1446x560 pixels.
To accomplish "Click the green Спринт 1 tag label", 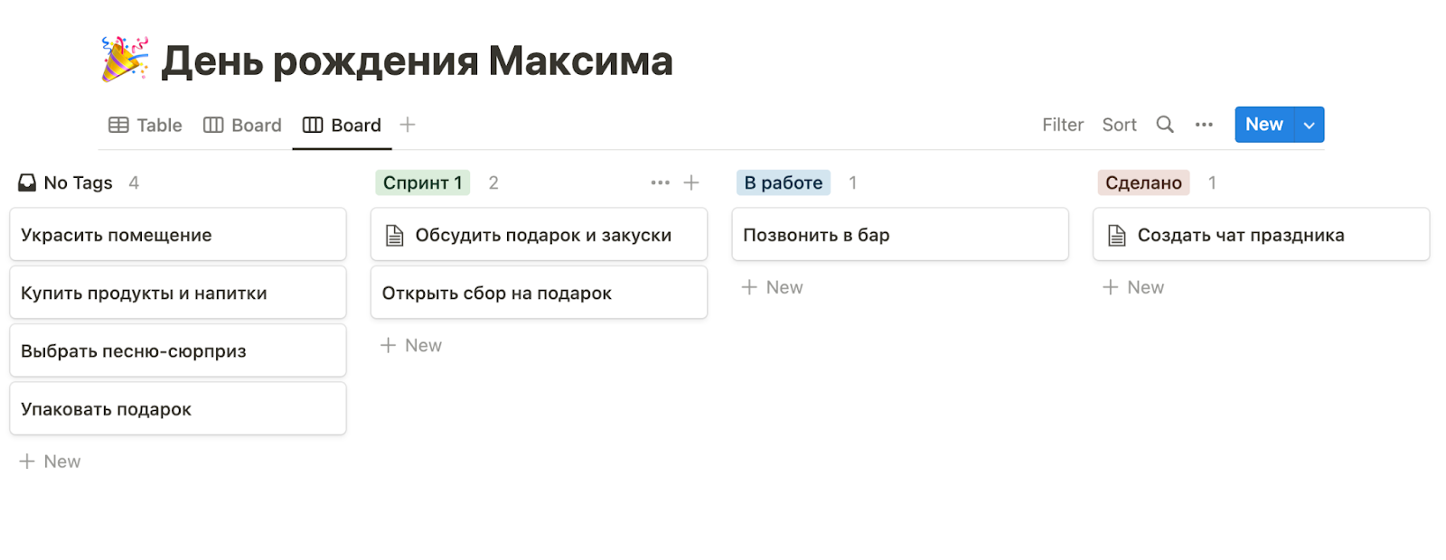I will tap(422, 182).
